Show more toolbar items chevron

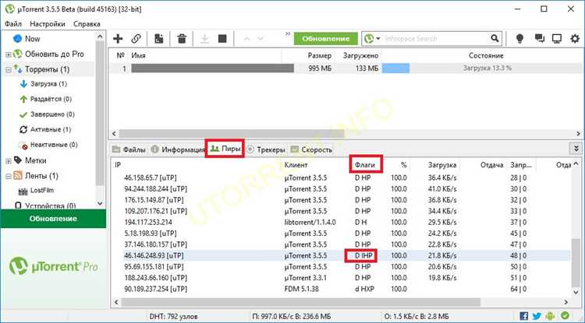coord(288,34)
